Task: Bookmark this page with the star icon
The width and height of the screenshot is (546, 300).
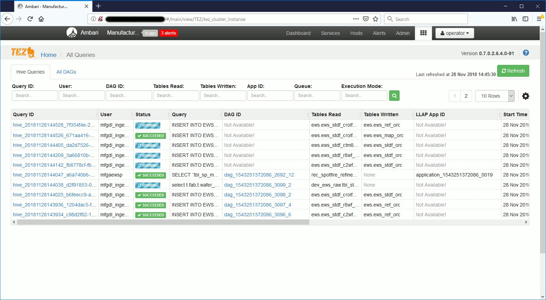Action: coord(376,19)
